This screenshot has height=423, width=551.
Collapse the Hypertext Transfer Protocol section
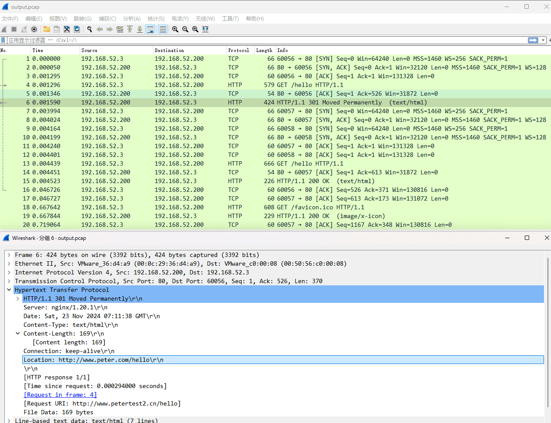pos(9,290)
